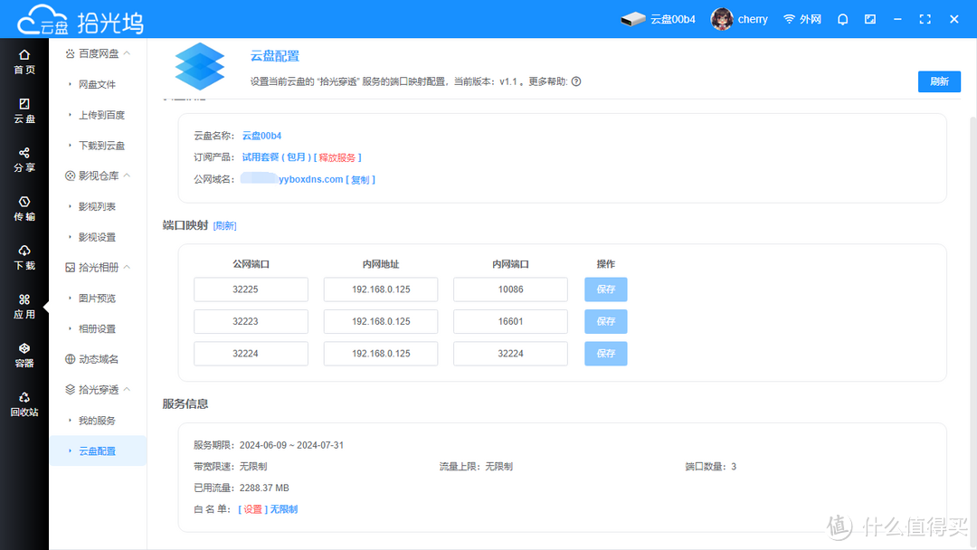Click the internal port field containing 10086
The width and height of the screenshot is (977, 550).
pos(510,289)
